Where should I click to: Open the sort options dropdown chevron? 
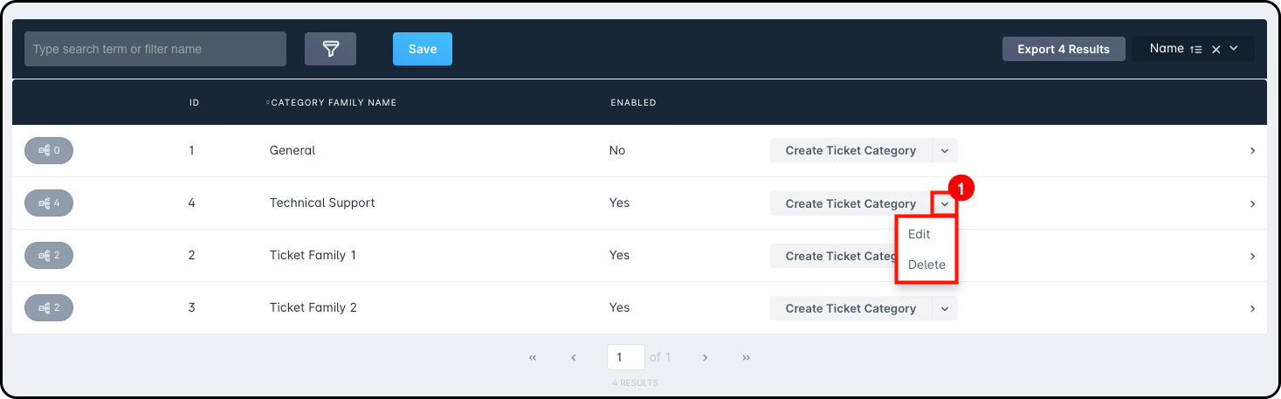(x=1234, y=49)
